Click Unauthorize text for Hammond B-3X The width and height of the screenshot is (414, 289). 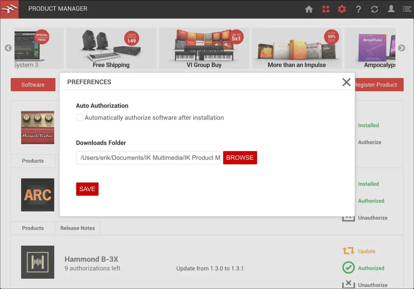point(373,285)
